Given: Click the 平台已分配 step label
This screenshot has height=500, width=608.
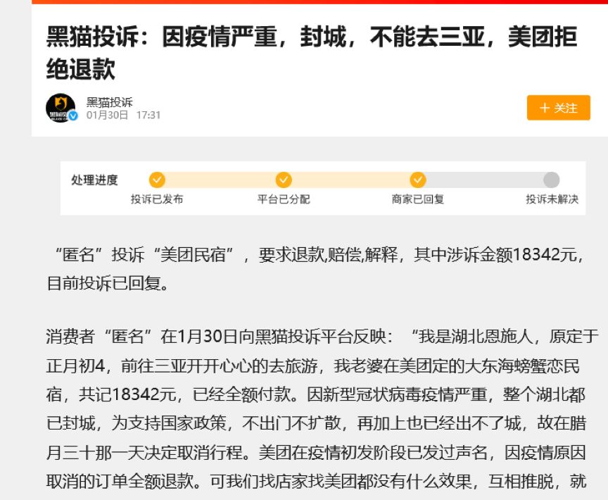Looking at the screenshot, I should point(284,199).
